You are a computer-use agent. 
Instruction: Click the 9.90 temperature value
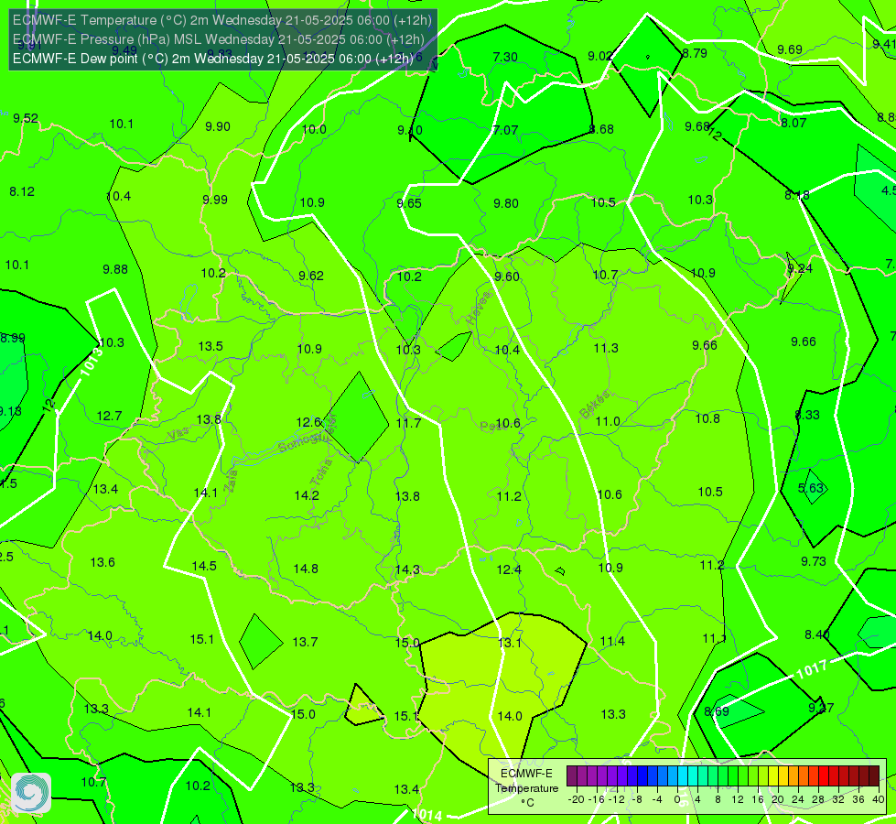(218, 126)
